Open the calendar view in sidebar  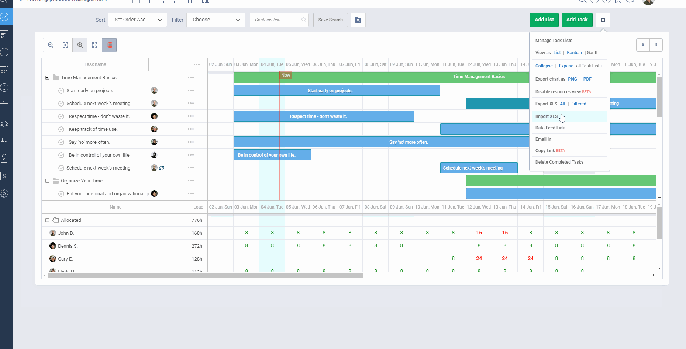coord(5,70)
